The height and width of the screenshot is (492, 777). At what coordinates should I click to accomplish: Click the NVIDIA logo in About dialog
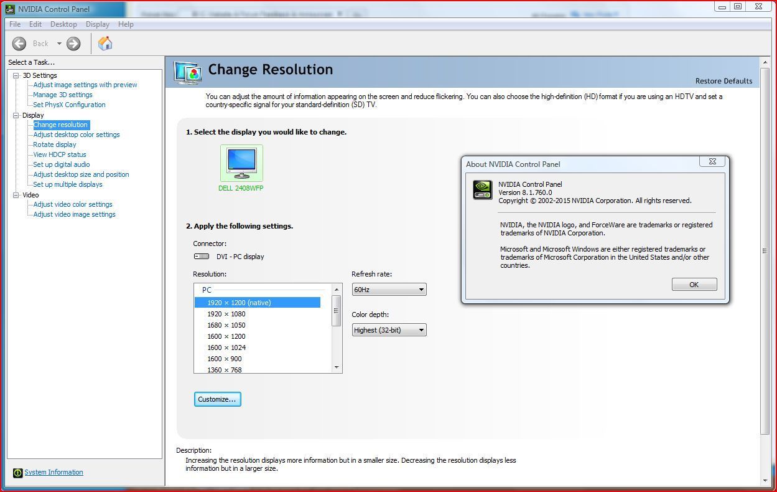coord(483,190)
